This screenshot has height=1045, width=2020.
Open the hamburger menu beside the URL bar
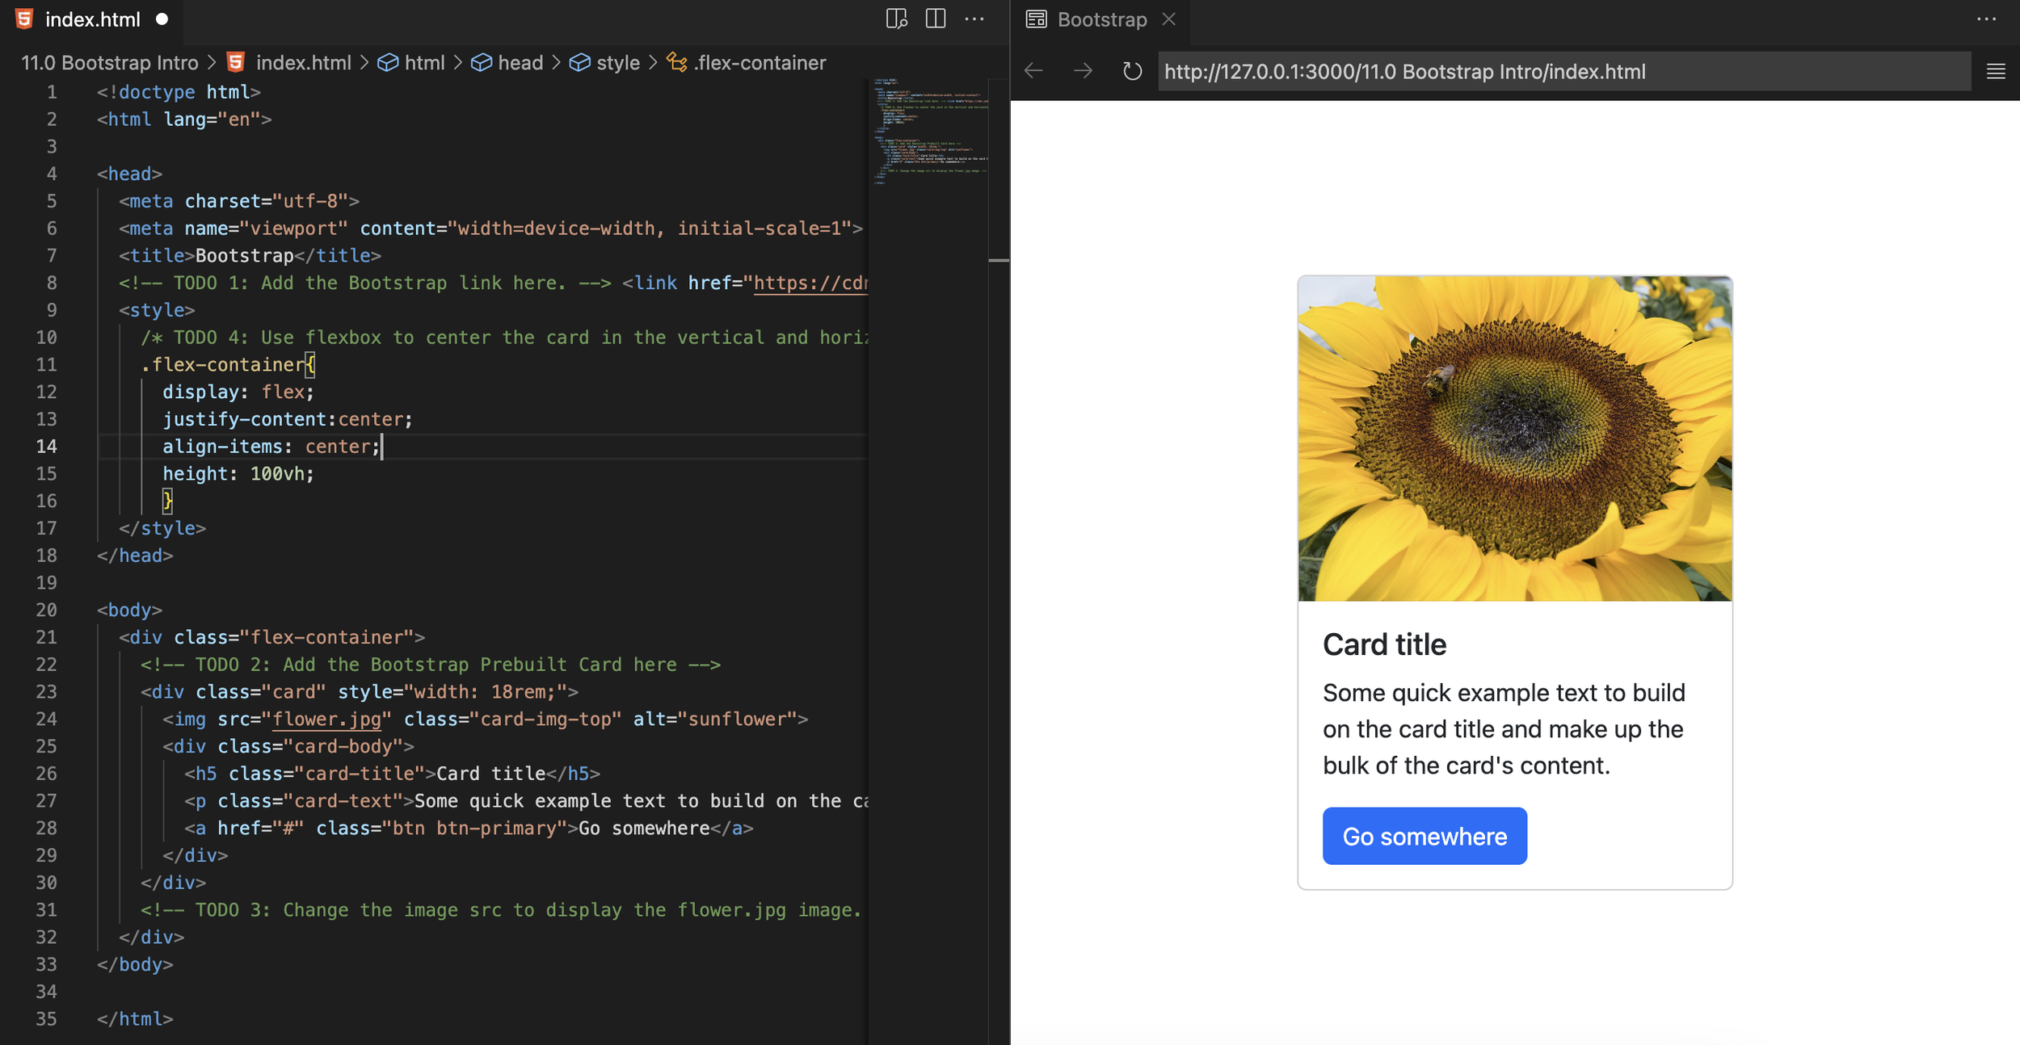click(1996, 71)
